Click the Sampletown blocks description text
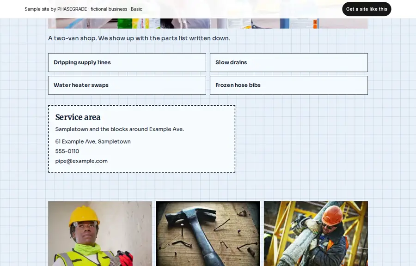Image resolution: width=416 pixels, height=266 pixels. pos(119,129)
